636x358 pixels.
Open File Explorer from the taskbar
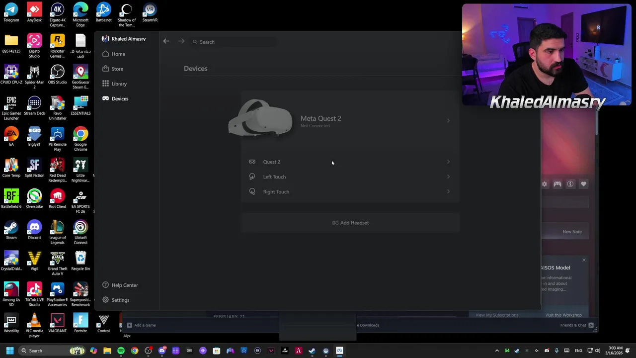pyautogui.click(x=107, y=351)
